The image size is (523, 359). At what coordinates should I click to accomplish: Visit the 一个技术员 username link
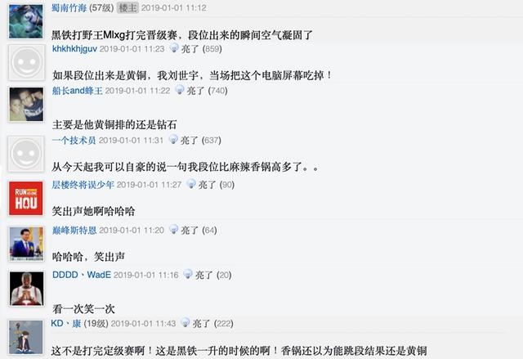(x=74, y=140)
